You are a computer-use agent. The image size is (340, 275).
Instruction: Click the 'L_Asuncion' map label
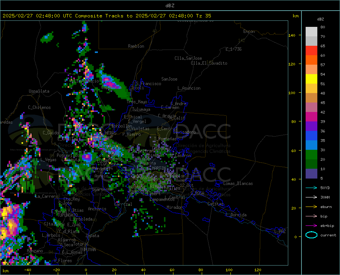[189, 88]
